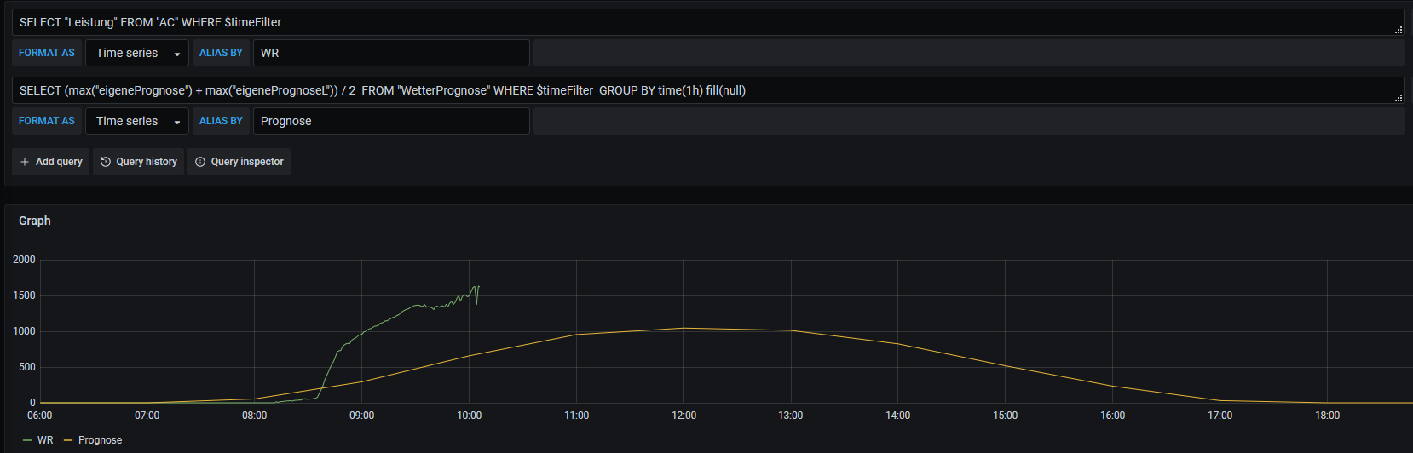Click the green WR curve near 09:00
The height and width of the screenshot is (453, 1413).
(x=362, y=332)
